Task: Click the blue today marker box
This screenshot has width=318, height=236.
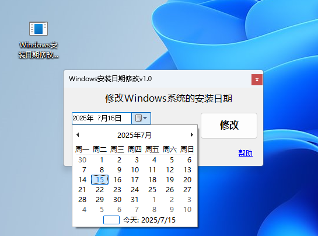Action: tap(111, 220)
